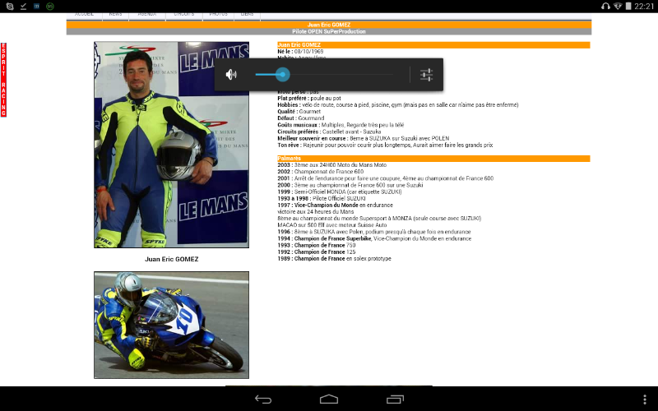Click the top orange Juan Eric GOMEZ title bar
Viewport: 658px width, 411px height.
coord(329,25)
